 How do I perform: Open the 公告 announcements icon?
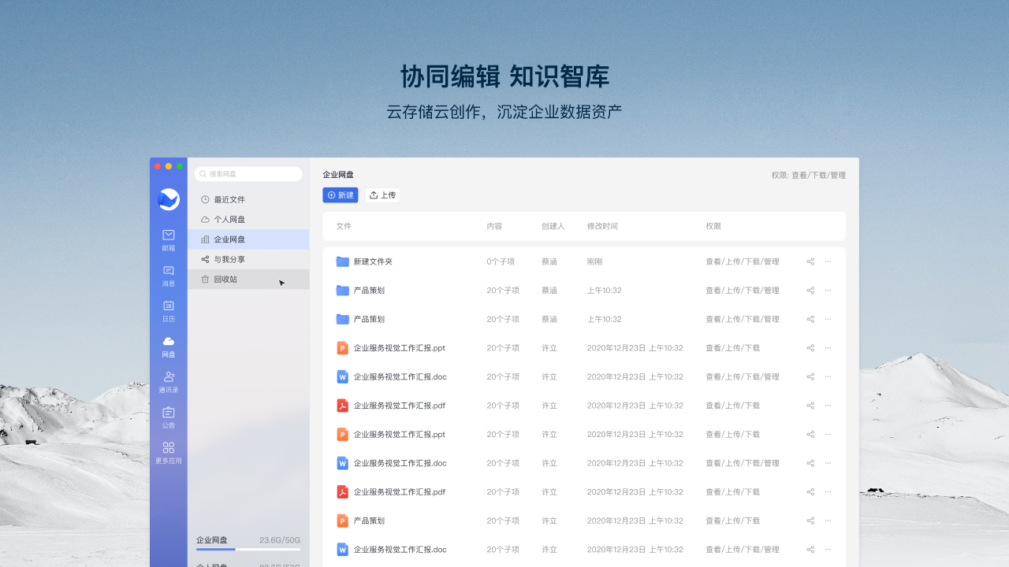coord(169,413)
